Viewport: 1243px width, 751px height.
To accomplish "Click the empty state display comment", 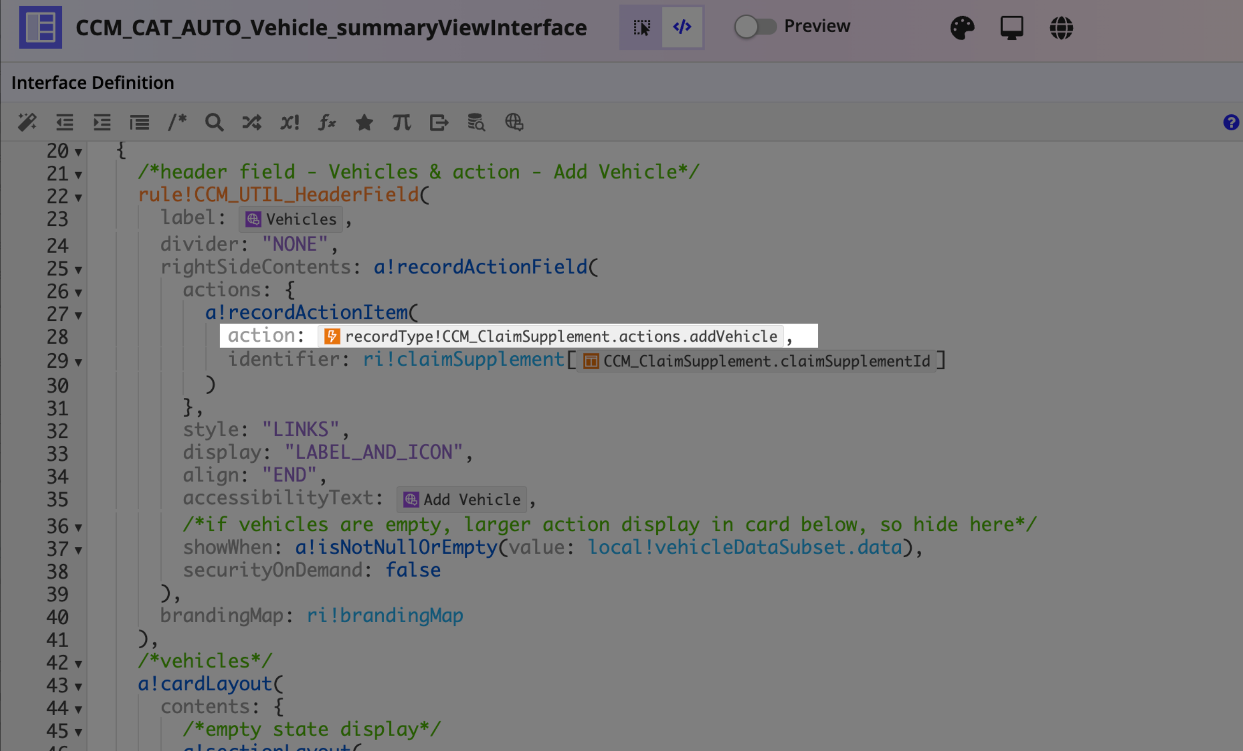I will click(x=312, y=730).
